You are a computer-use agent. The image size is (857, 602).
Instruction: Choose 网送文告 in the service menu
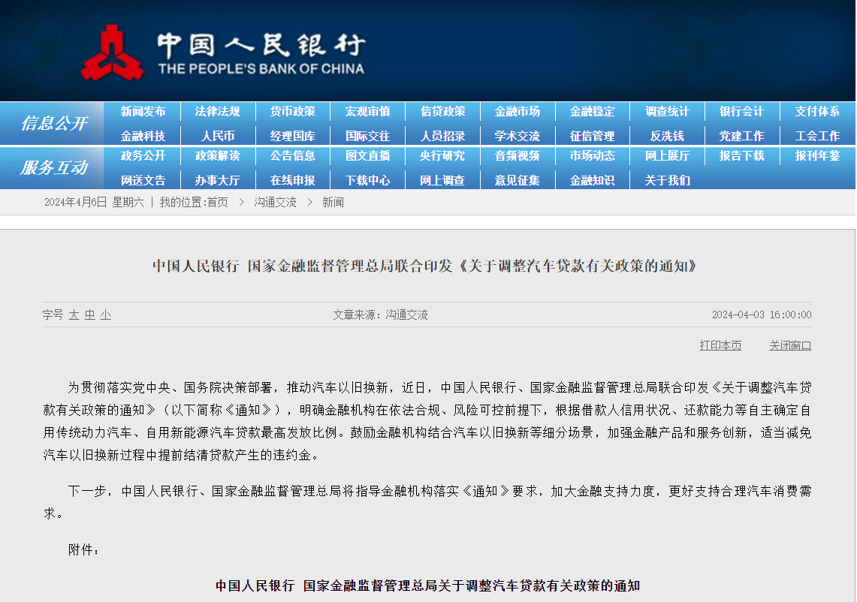[x=143, y=180]
